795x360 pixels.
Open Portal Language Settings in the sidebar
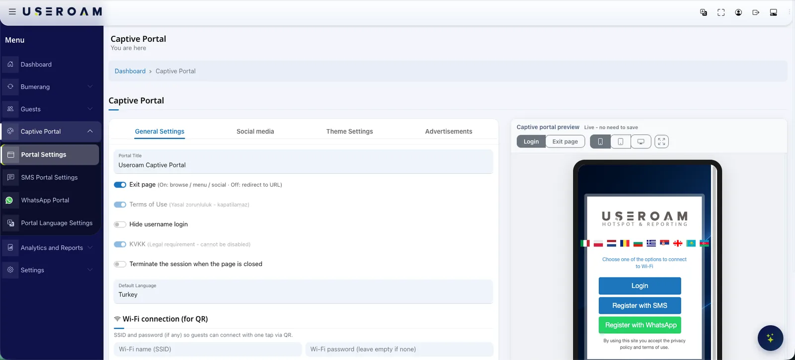tap(50, 223)
